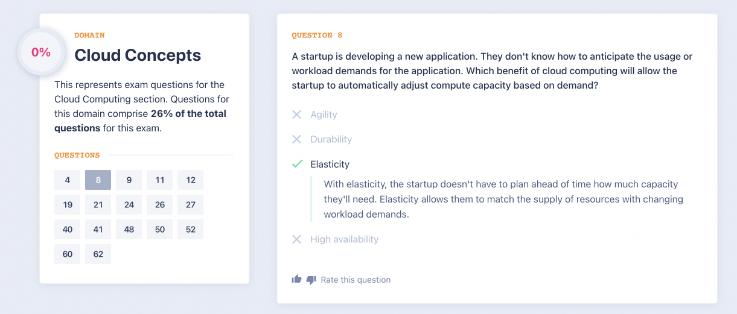737x314 pixels.
Task: Click the green checkmark beside Elasticity
Action: point(296,164)
